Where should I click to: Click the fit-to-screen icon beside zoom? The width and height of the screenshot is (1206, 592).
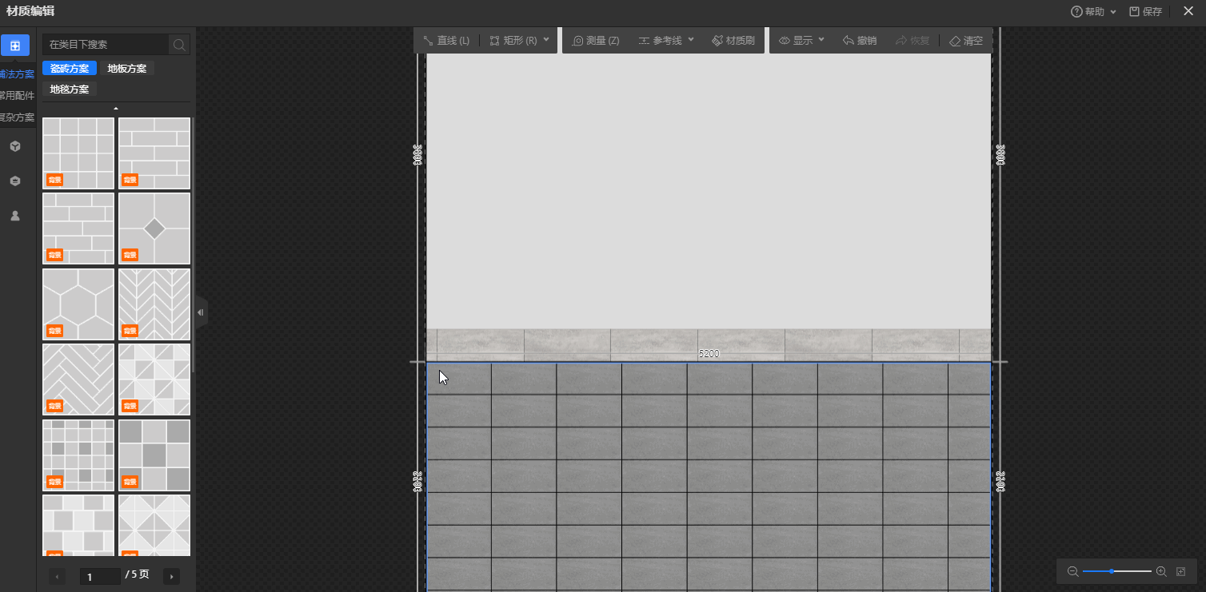[x=1180, y=571]
